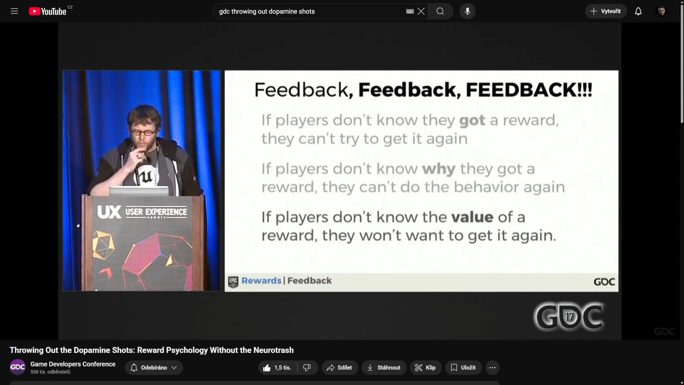
Task: Open the on-screen keyboard icon in search
Action: click(409, 11)
